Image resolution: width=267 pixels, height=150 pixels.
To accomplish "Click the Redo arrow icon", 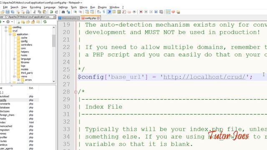I will [x=56, y=12].
